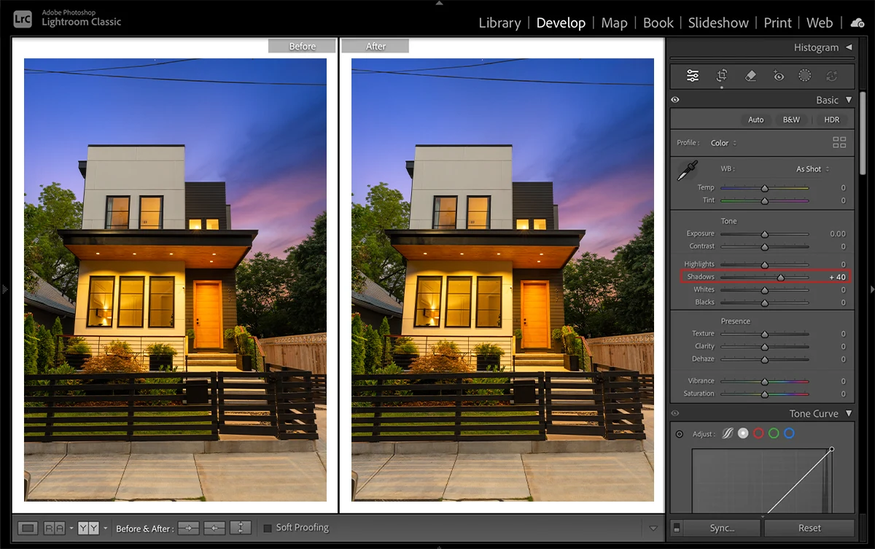Open the Slideshow module

[718, 23]
